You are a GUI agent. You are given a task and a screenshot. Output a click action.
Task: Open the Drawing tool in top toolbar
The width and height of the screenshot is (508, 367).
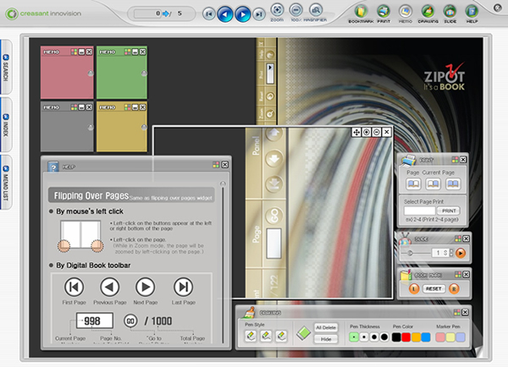click(x=428, y=12)
